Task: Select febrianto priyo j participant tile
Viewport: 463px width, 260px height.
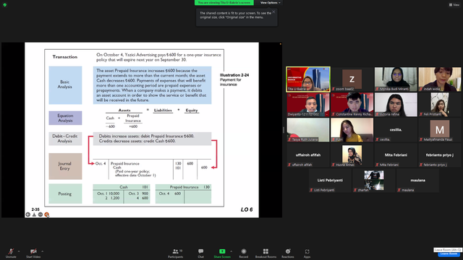Action: coord(439,155)
